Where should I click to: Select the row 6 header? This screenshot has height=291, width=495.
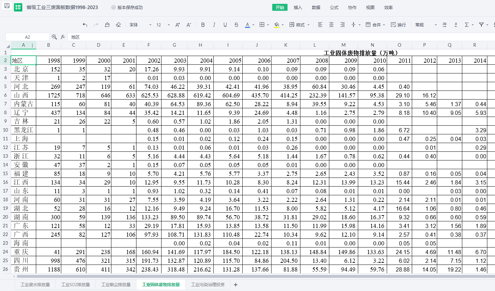(x=5, y=95)
